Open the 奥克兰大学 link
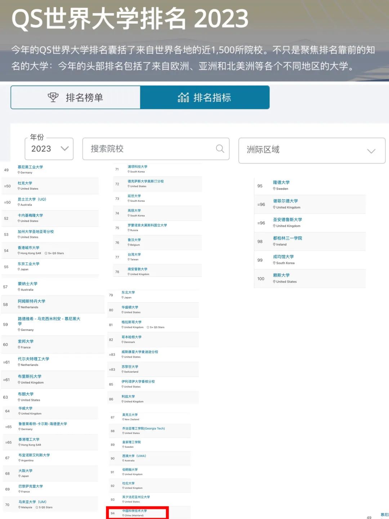The height and width of the screenshot is (519, 389). pos(130,415)
